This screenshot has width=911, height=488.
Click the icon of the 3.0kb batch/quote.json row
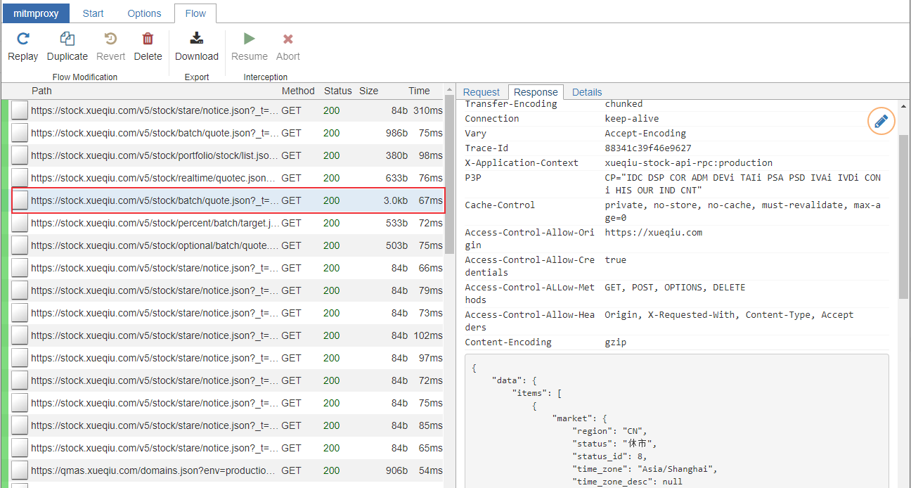pyautogui.click(x=20, y=200)
